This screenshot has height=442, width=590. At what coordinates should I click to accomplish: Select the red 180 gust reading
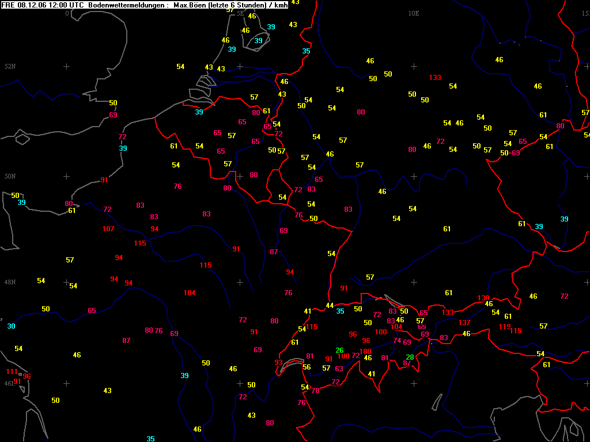(365, 352)
